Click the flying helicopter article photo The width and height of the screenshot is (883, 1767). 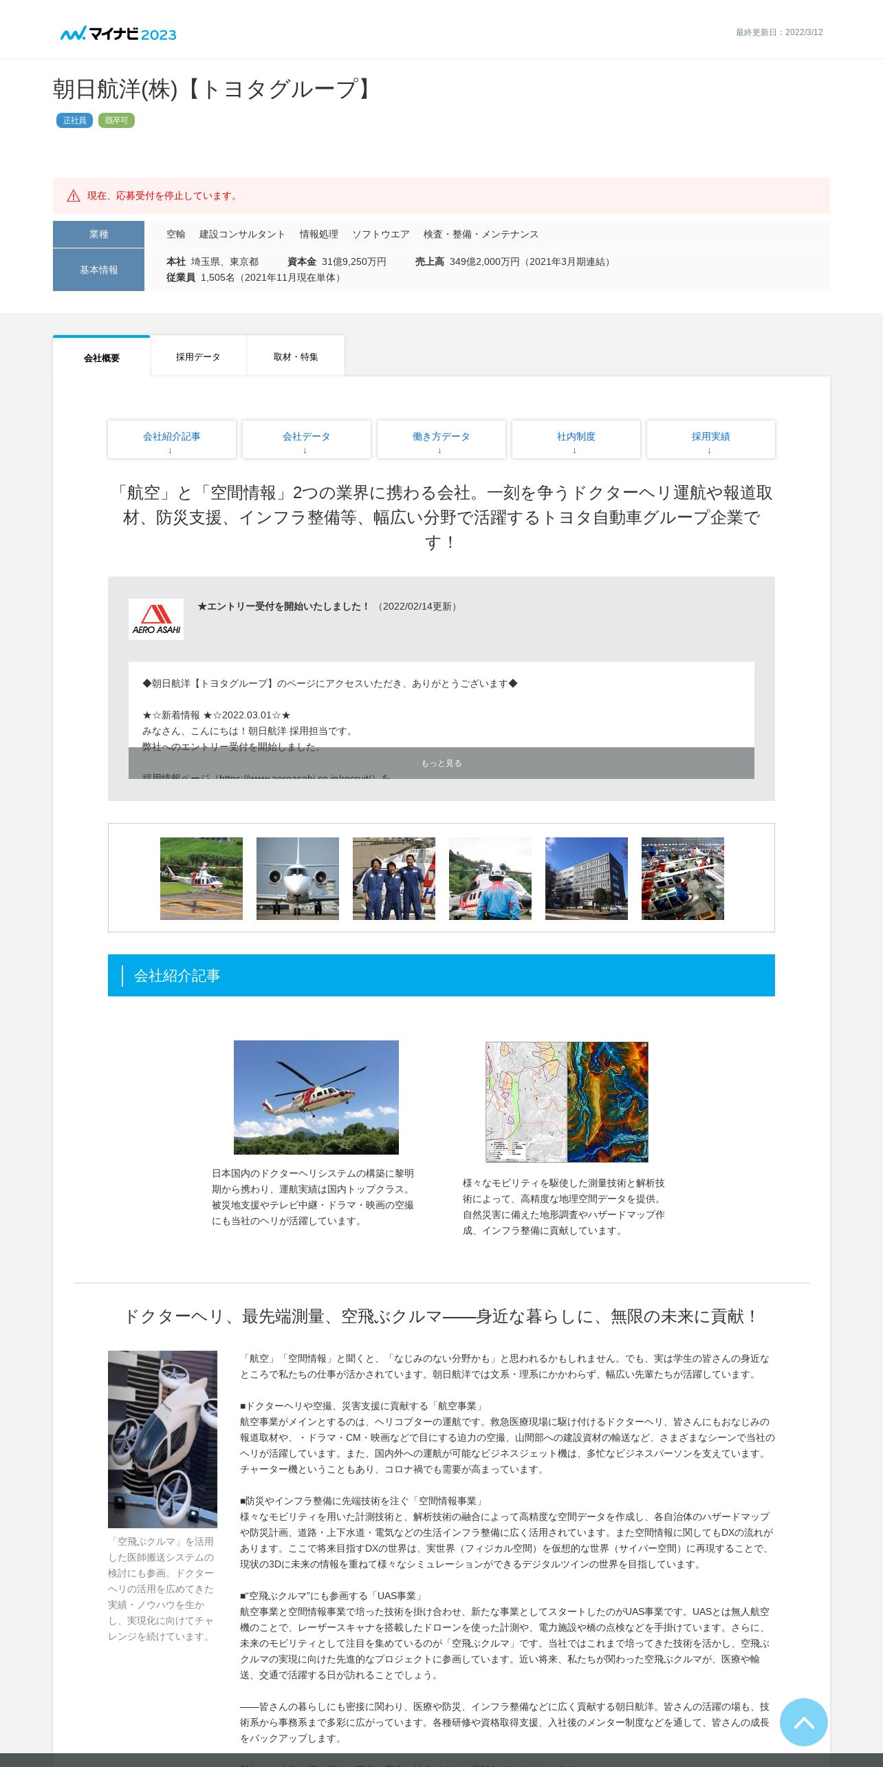point(316,1097)
